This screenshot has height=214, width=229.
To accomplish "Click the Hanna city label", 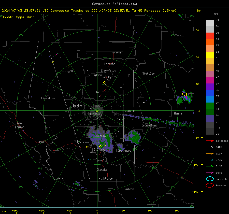I will [178, 113].
